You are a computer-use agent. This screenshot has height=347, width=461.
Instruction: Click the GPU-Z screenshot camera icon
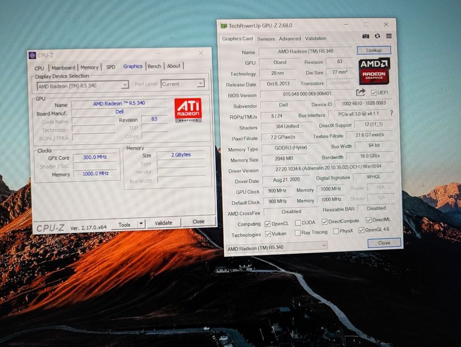pos(365,36)
